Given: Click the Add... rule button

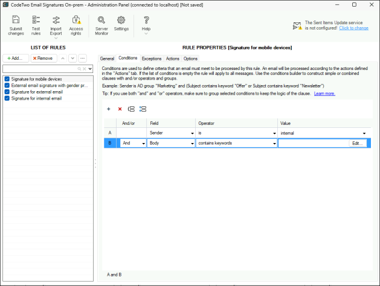Looking at the screenshot, I should [x=16, y=59].
